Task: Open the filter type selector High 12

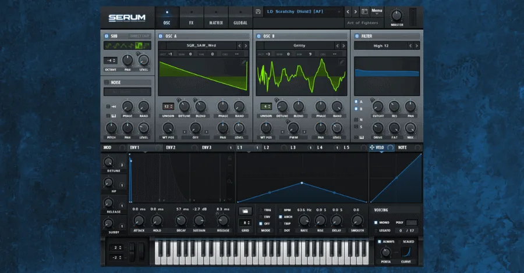Action: [381, 46]
